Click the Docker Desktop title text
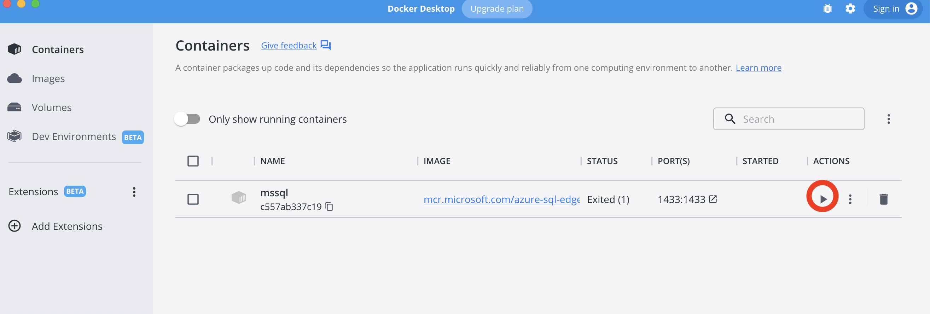 coord(421,8)
